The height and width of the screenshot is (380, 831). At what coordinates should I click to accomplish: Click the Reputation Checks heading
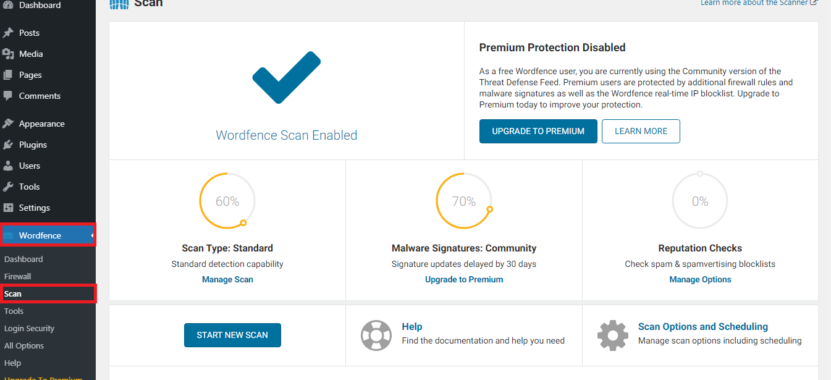point(700,248)
